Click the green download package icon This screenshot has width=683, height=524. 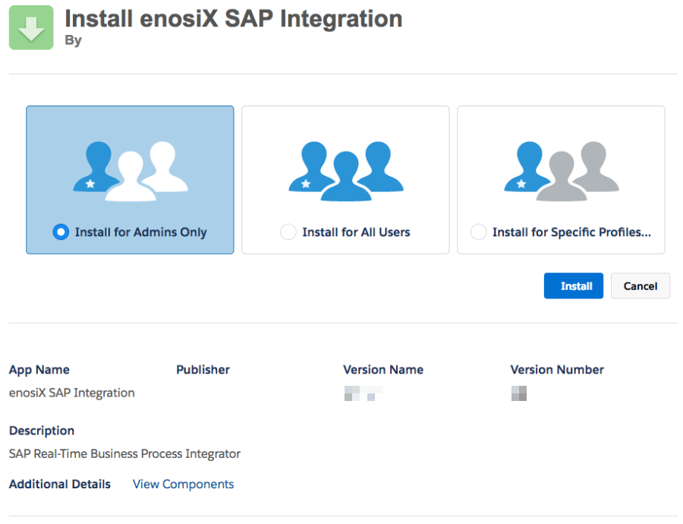click(31, 27)
